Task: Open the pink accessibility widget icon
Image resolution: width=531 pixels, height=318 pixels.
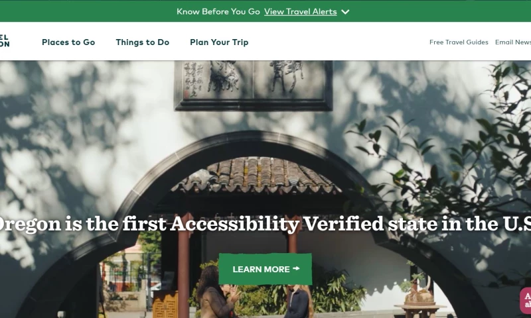Action: coord(526,300)
